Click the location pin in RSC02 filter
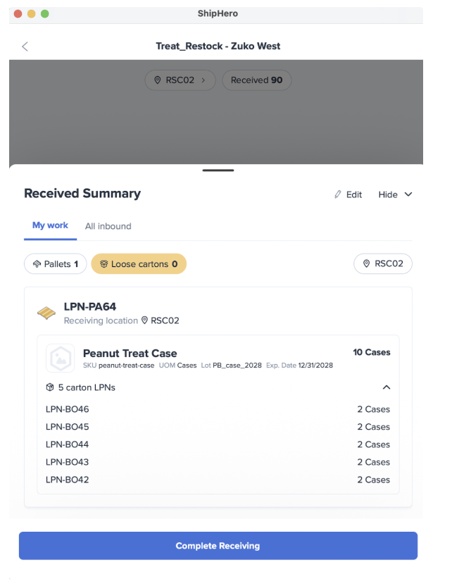This screenshot has width=452, height=586. (x=366, y=264)
